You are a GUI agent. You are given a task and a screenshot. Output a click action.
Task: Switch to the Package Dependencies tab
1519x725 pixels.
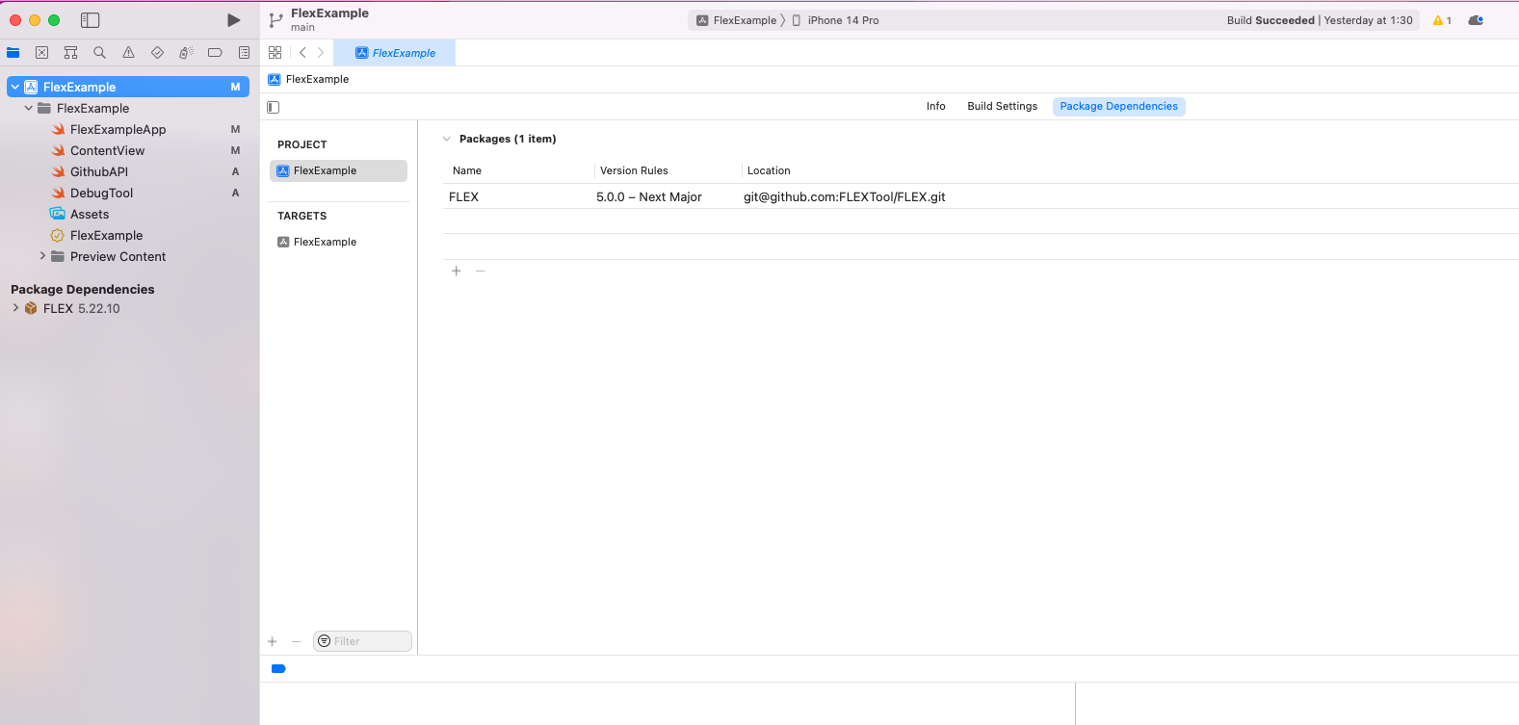[1119, 106]
